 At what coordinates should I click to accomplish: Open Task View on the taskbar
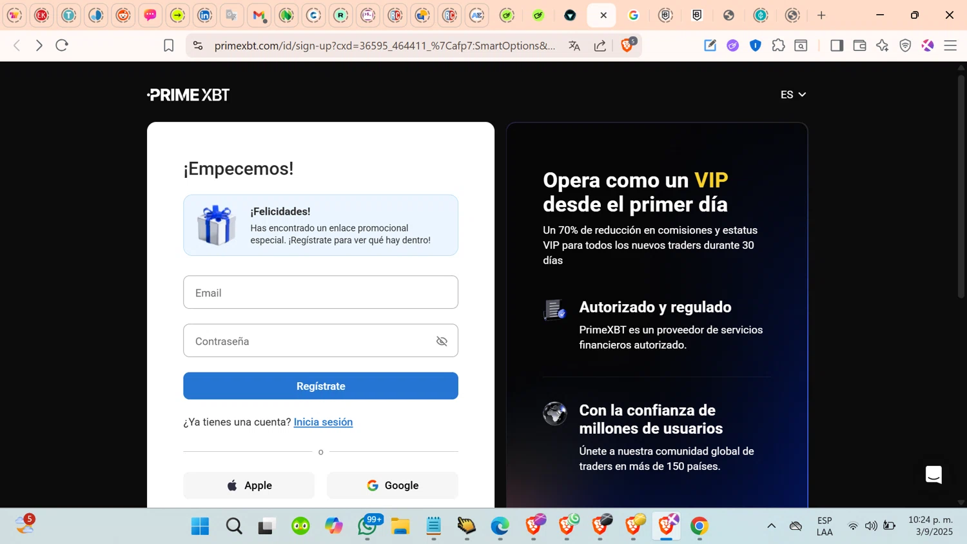[x=267, y=527]
